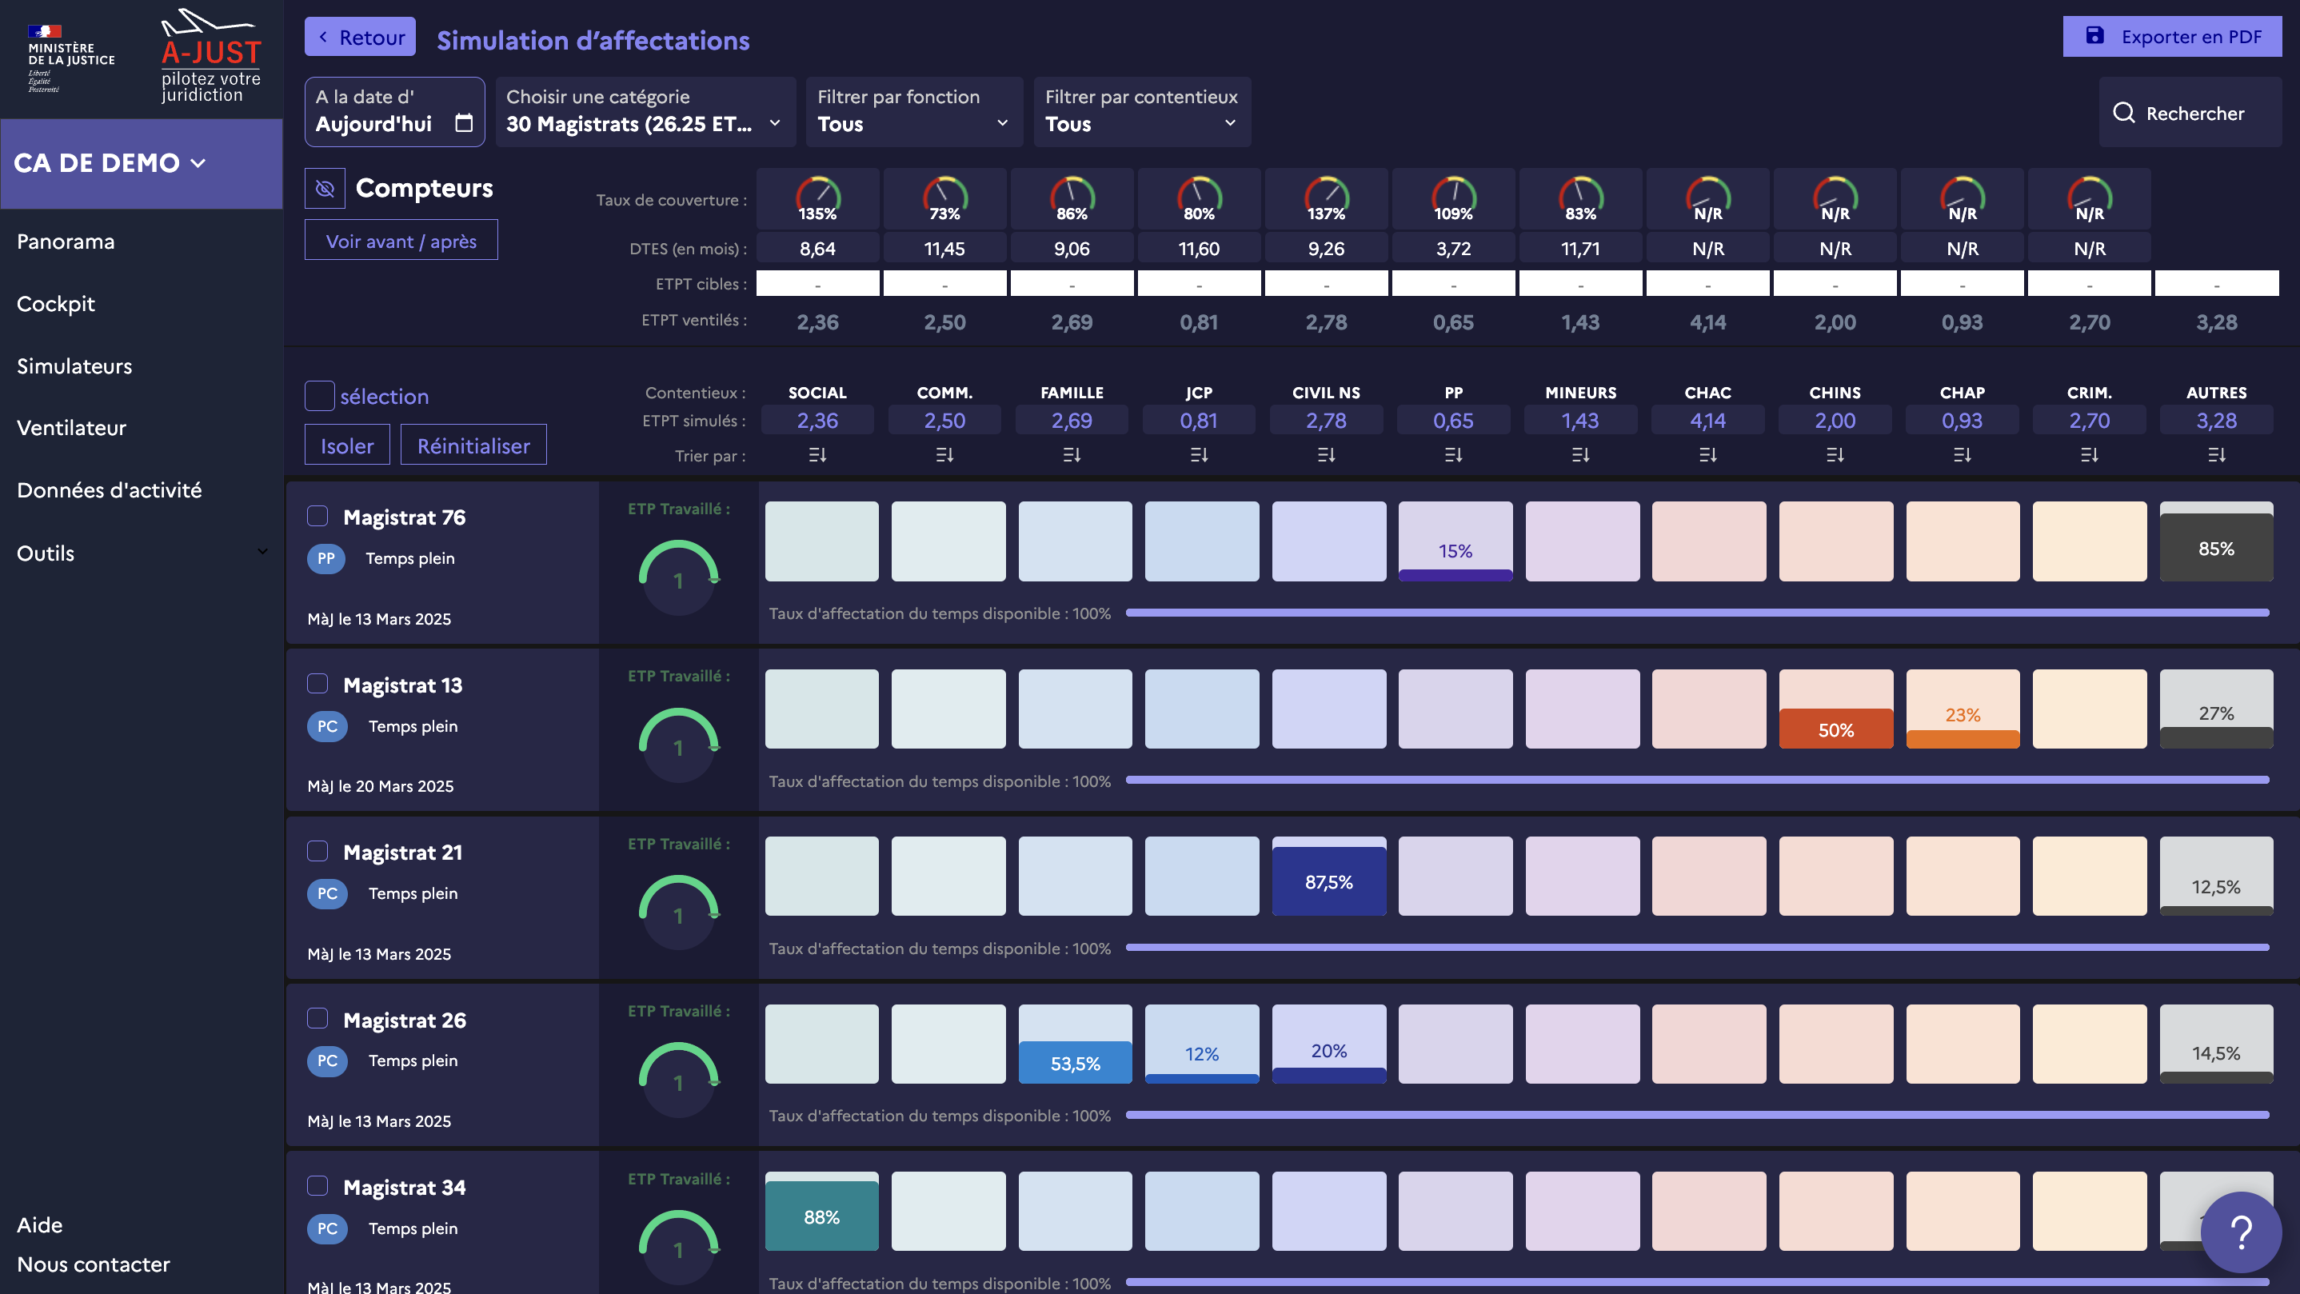Sort by the CIVIL NS column icon

(x=1326, y=455)
